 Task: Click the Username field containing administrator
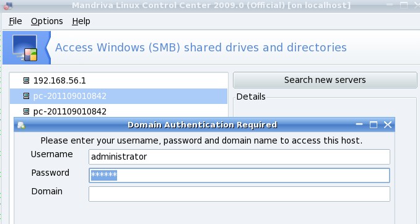tap(239, 157)
